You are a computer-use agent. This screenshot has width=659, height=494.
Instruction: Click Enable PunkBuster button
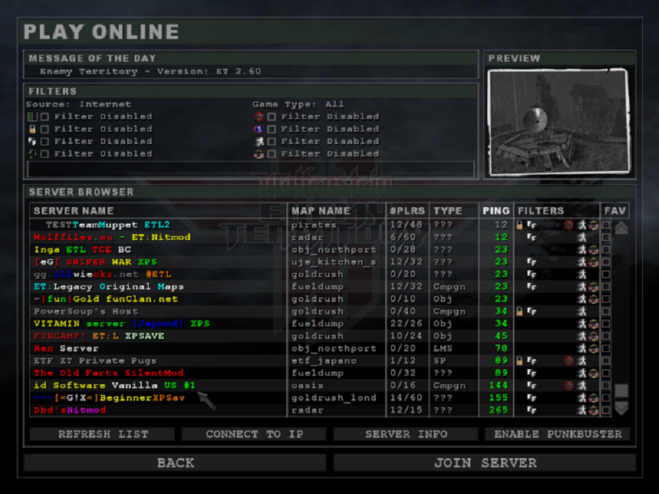click(x=558, y=434)
